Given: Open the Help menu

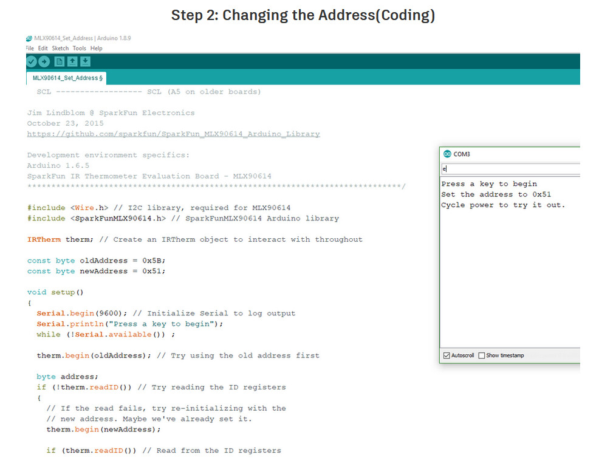Looking at the screenshot, I should [x=96, y=49].
